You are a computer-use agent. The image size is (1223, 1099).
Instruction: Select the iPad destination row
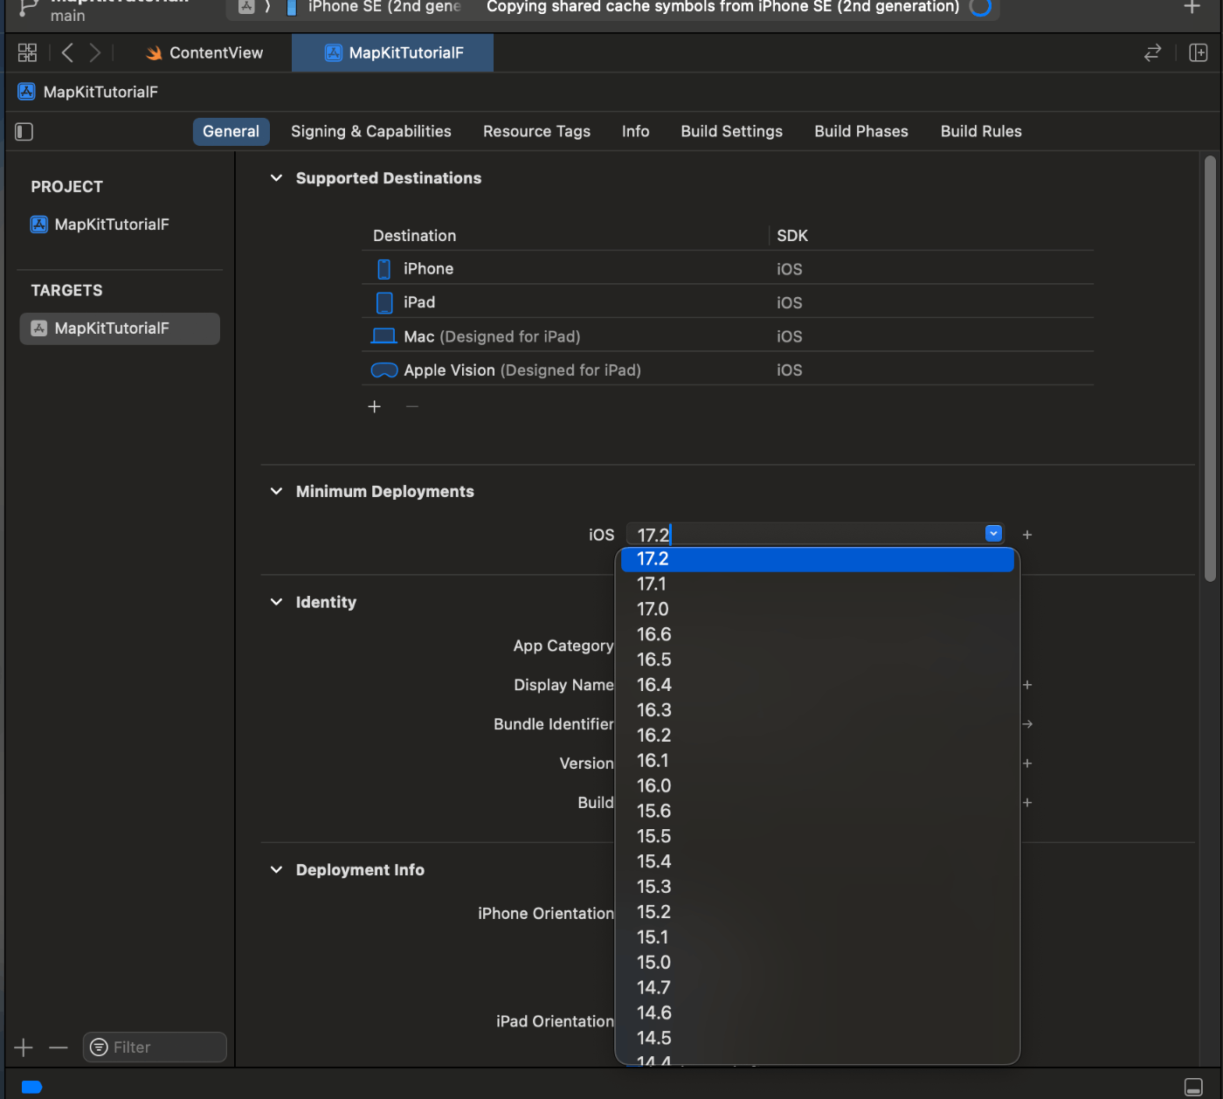[728, 302]
